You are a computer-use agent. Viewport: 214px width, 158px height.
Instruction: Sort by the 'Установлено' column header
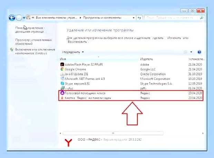(196, 59)
